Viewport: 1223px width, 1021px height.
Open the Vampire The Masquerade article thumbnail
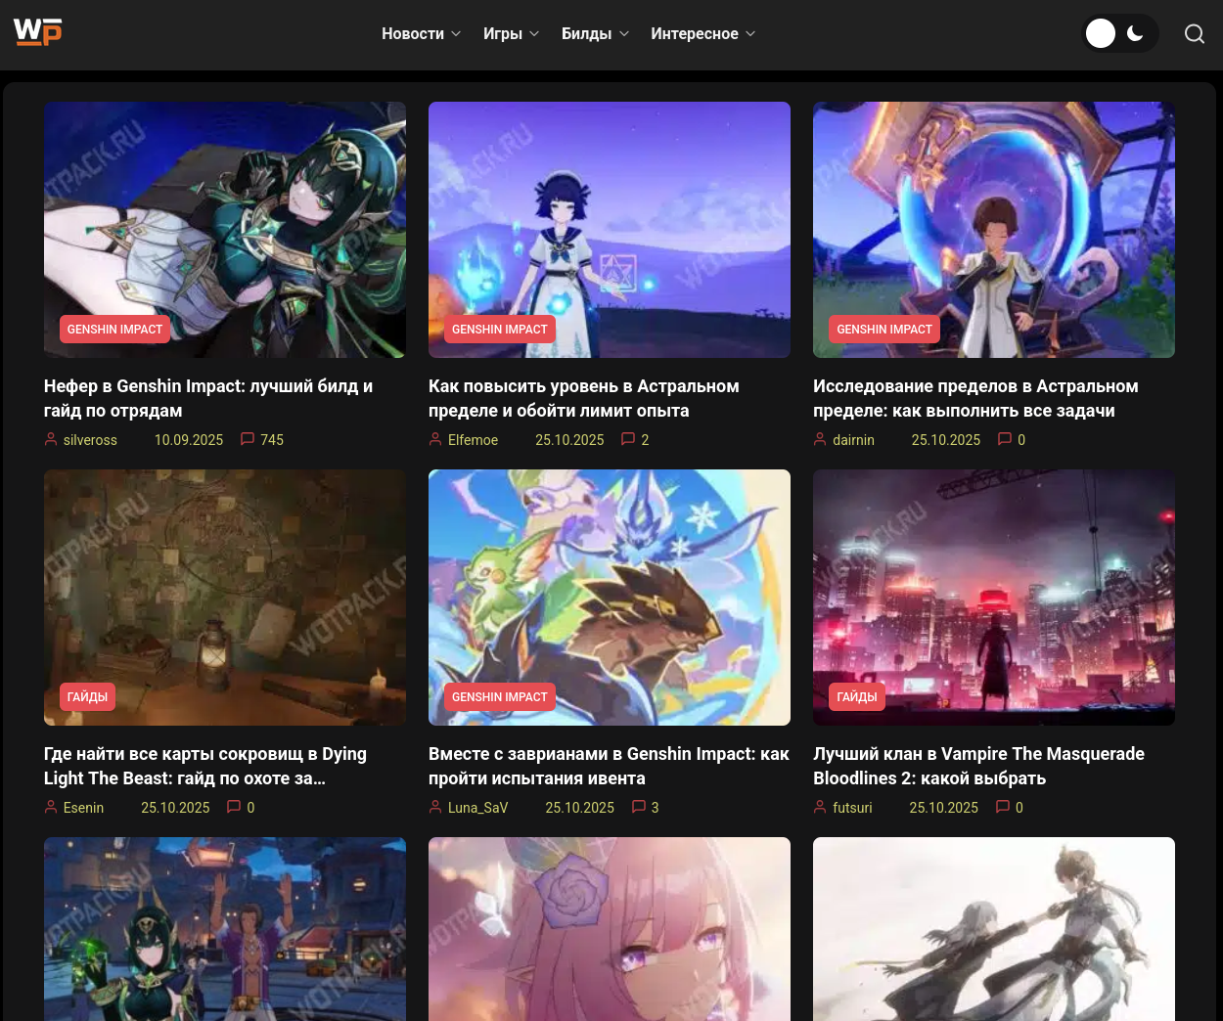[994, 598]
